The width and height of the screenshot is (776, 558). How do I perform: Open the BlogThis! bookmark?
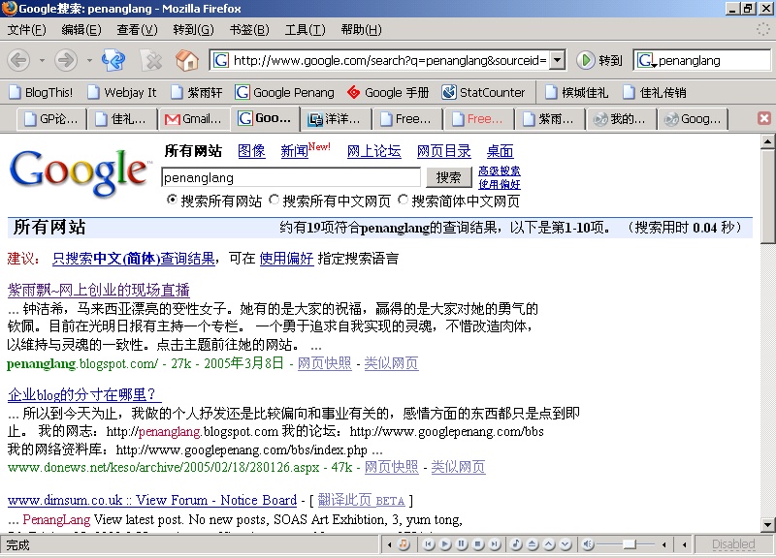click(42, 92)
